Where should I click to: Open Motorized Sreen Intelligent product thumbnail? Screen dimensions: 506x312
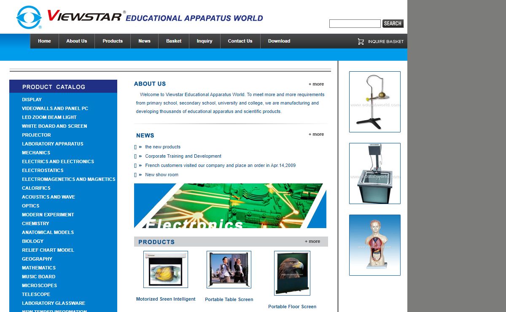(166, 269)
